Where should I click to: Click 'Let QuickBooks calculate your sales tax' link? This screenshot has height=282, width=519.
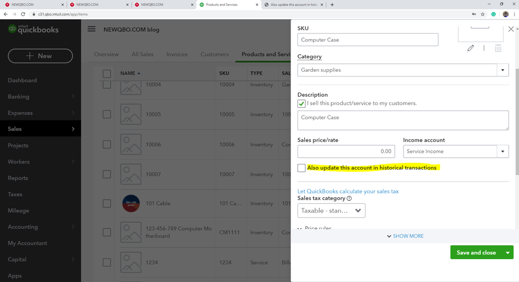348,191
